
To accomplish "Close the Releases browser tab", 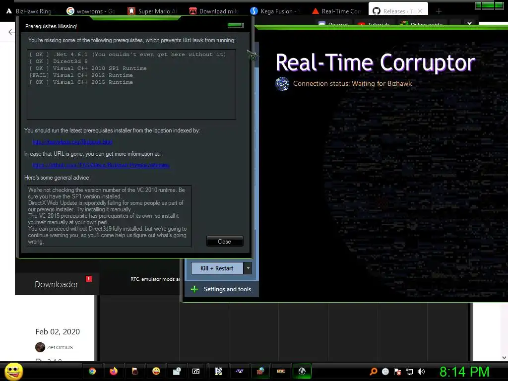I will [420, 11].
